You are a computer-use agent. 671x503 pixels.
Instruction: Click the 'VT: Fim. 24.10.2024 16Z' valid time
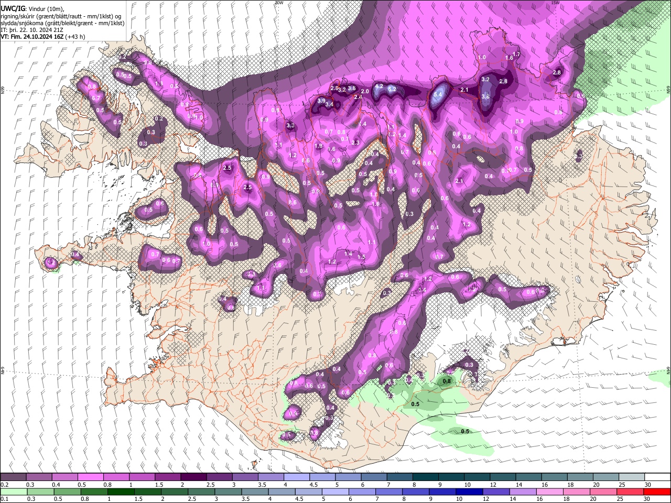tap(33, 37)
